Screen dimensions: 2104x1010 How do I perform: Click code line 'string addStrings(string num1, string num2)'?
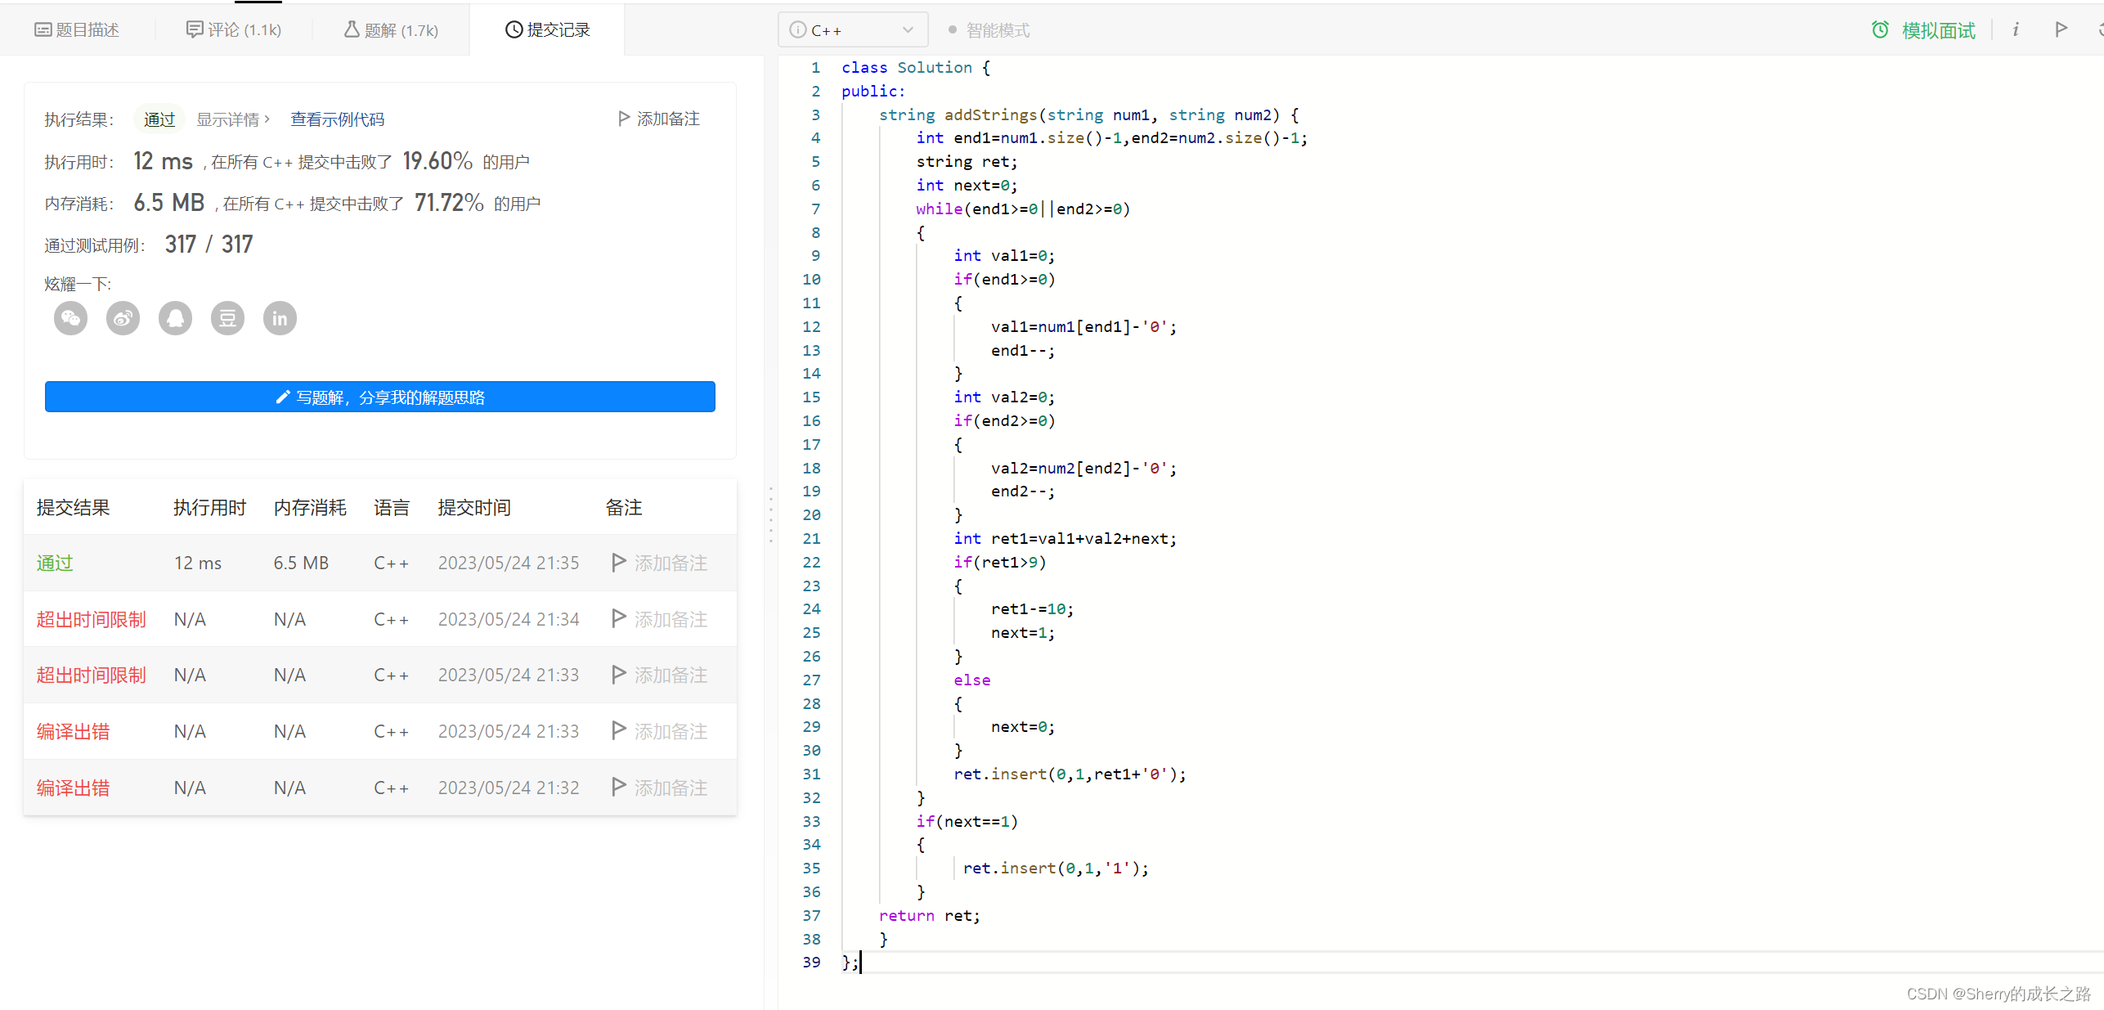[1088, 114]
